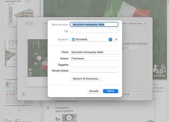Click the Autore field containing Francesco

point(94,59)
